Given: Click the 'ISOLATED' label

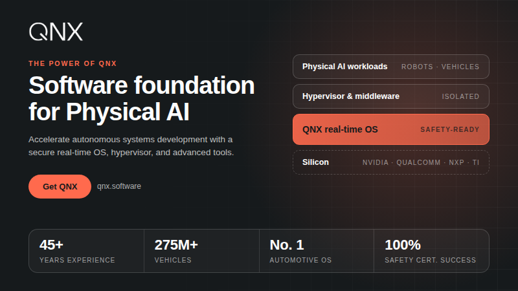Looking at the screenshot, I should pyautogui.click(x=460, y=96).
